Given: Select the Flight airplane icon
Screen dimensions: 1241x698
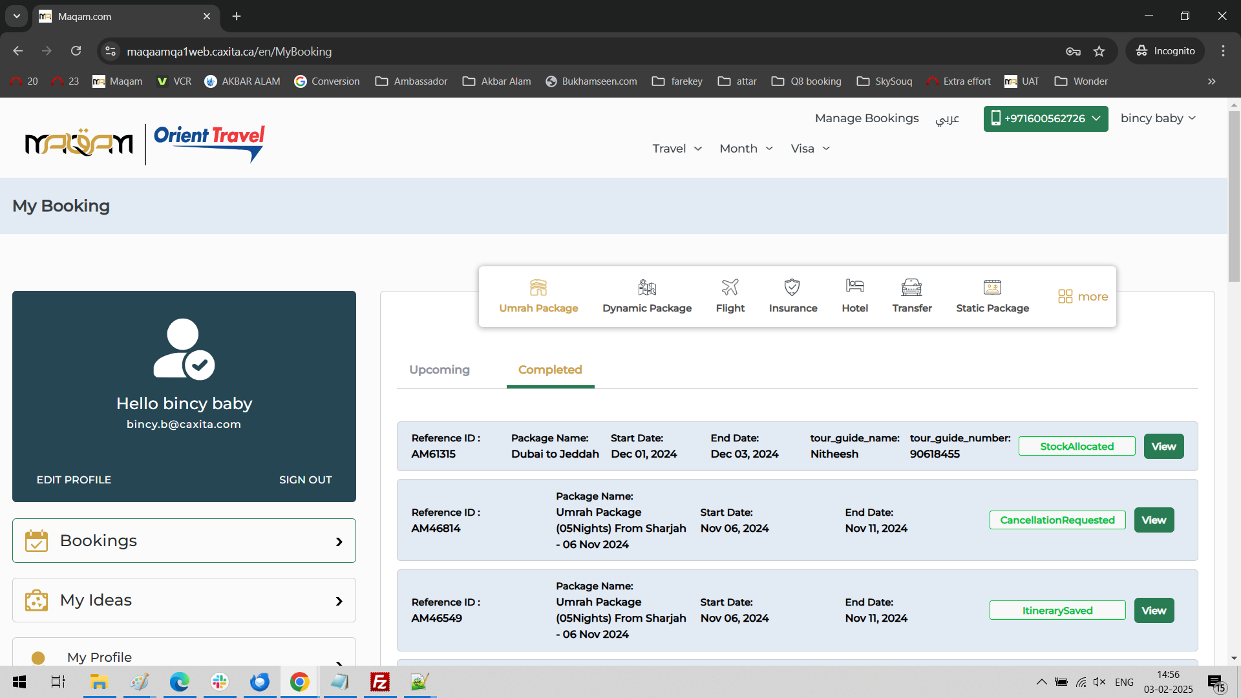Looking at the screenshot, I should [730, 287].
